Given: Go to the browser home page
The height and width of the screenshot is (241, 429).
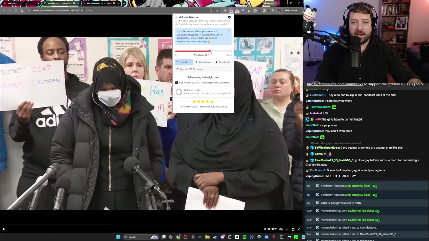Looking at the screenshot, I should coord(22,10).
